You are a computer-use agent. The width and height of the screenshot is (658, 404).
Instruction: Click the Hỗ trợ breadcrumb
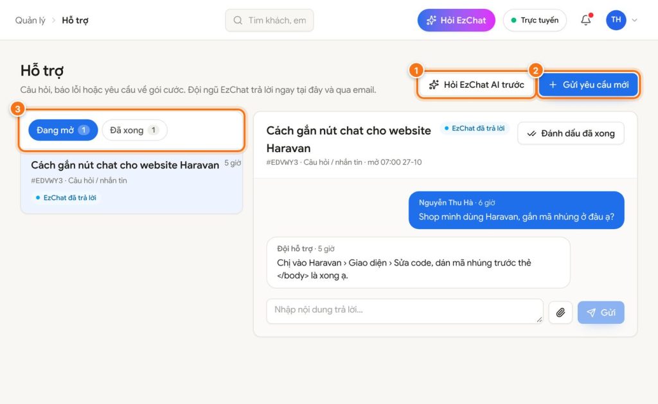click(75, 20)
